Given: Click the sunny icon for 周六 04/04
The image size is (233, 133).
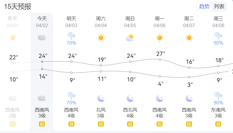Looking at the screenshot, I should pyautogui.click(x=101, y=37).
